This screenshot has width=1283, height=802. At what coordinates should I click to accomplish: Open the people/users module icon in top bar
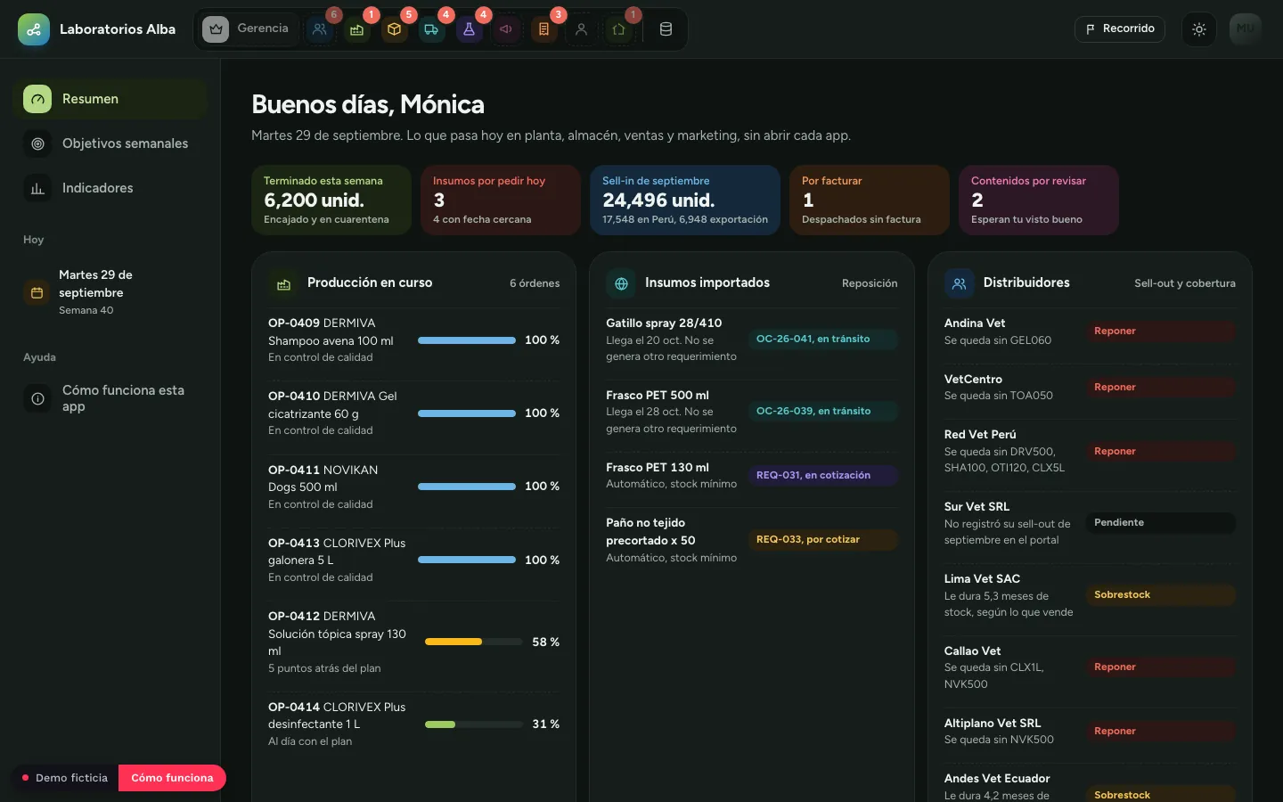(x=319, y=29)
